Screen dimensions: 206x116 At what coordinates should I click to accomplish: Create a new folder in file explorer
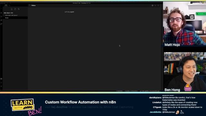15,9
